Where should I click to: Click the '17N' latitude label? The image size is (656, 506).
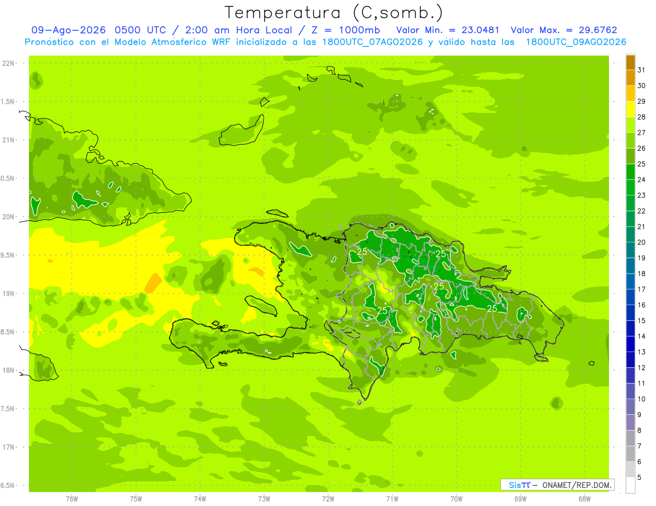(8, 448)
